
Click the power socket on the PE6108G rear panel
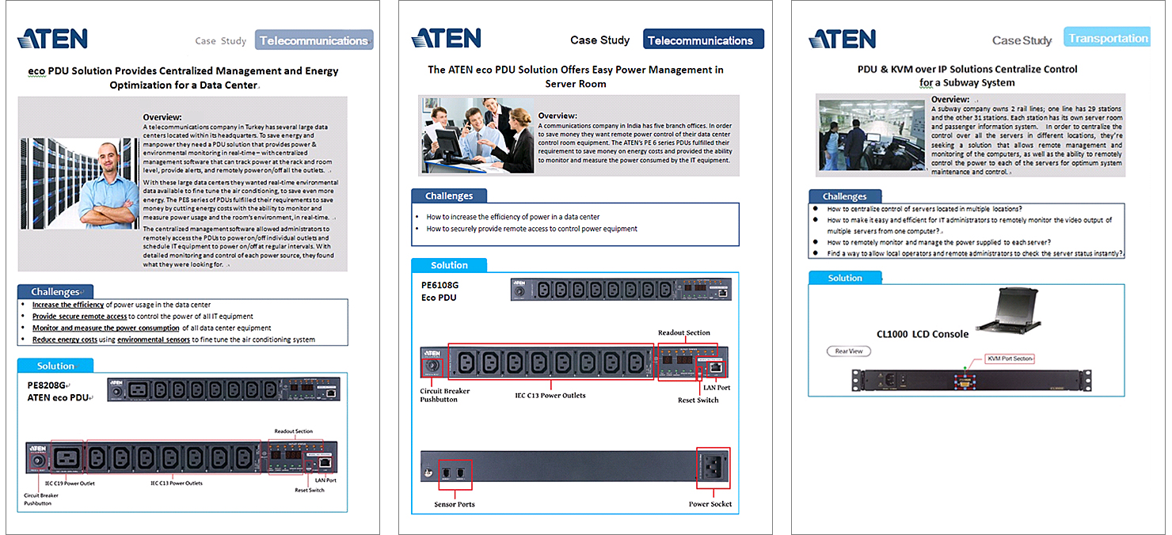[713, 469]
